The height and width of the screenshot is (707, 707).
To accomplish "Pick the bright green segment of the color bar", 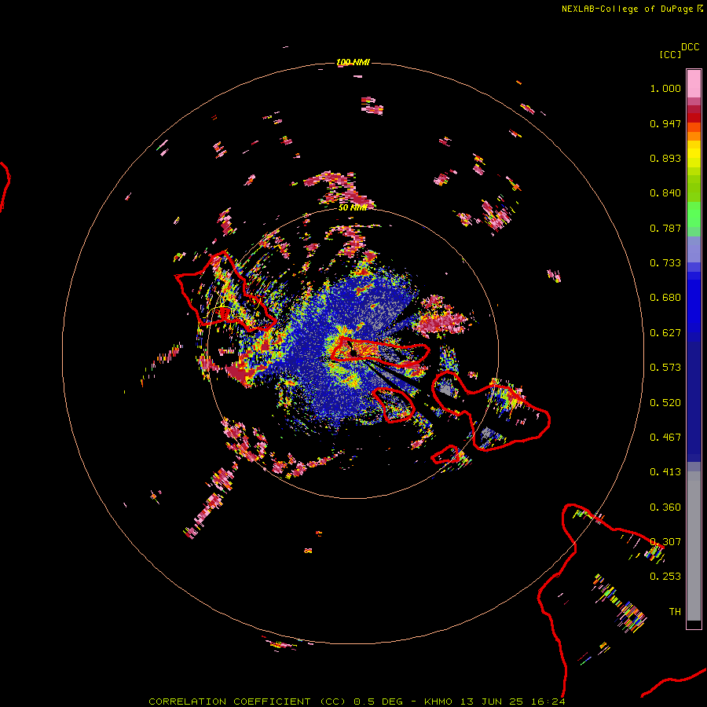I will (694, 214).
